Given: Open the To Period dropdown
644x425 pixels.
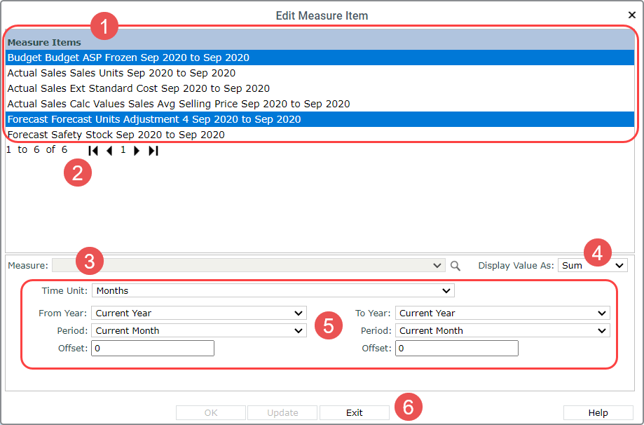Looking at the screenshot, I should tap(502, 330).
